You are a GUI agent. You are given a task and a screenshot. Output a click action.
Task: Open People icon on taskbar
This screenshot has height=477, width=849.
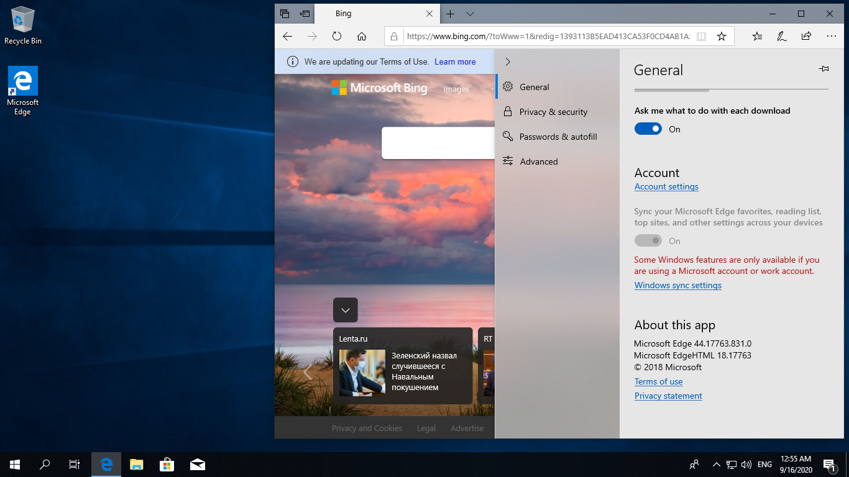[694, 464]
